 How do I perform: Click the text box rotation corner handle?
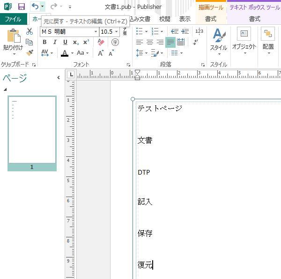(x=133, y=99)
